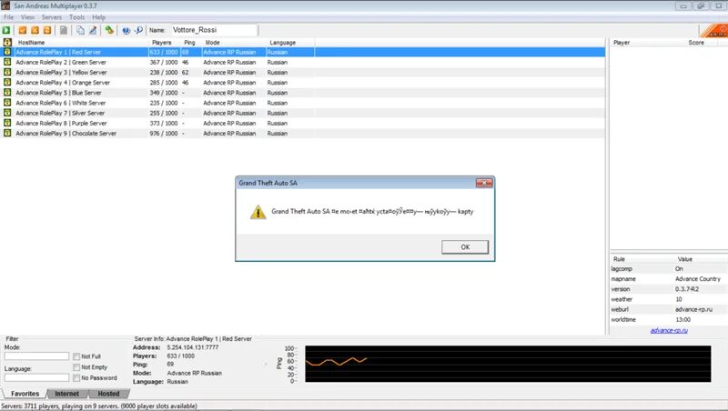This screenshot has width=728, height=411.
Task: Click the lock icon beside Chocolate Server
Action: click(7, 133)
